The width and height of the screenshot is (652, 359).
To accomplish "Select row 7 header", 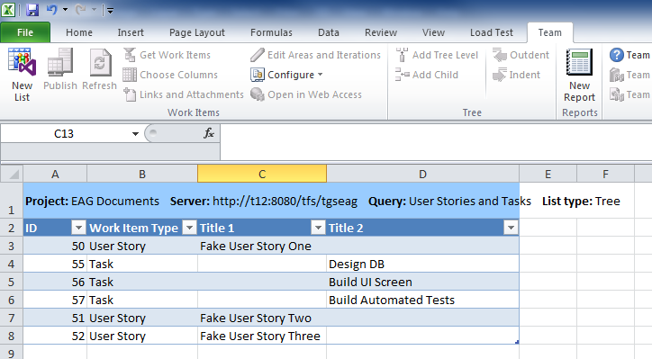I will point(12,318).
